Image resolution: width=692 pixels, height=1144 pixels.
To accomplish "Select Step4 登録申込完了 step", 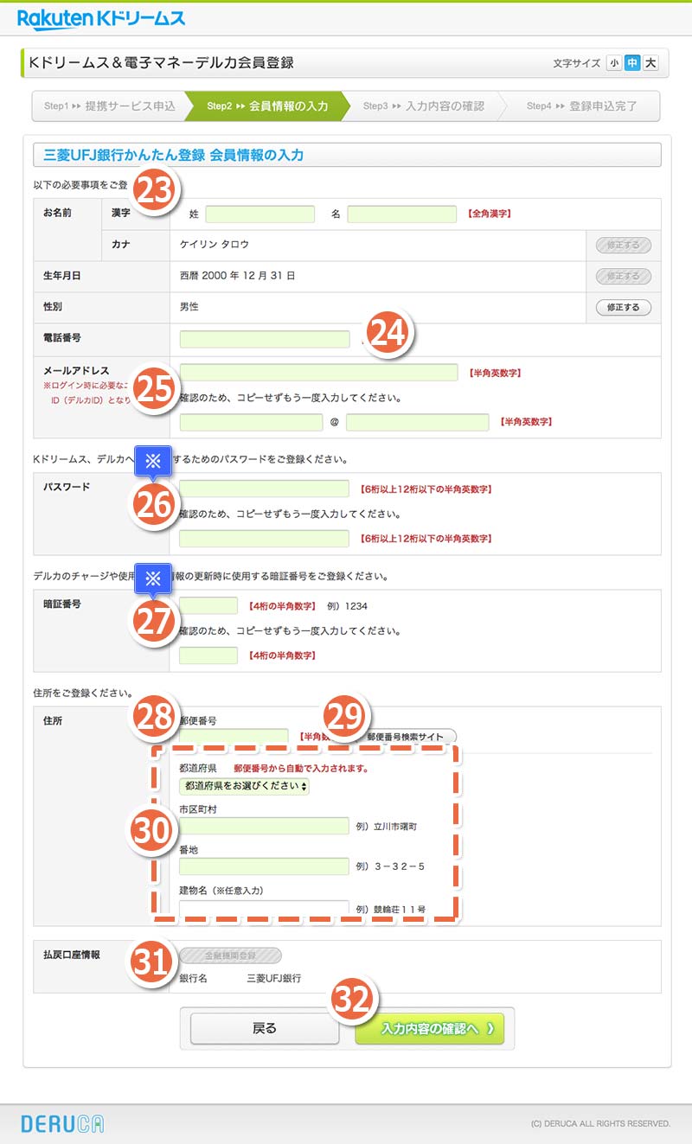I will pos(581,106).
